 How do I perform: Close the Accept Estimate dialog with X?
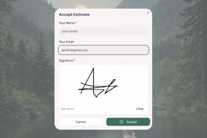click(148, 13)
